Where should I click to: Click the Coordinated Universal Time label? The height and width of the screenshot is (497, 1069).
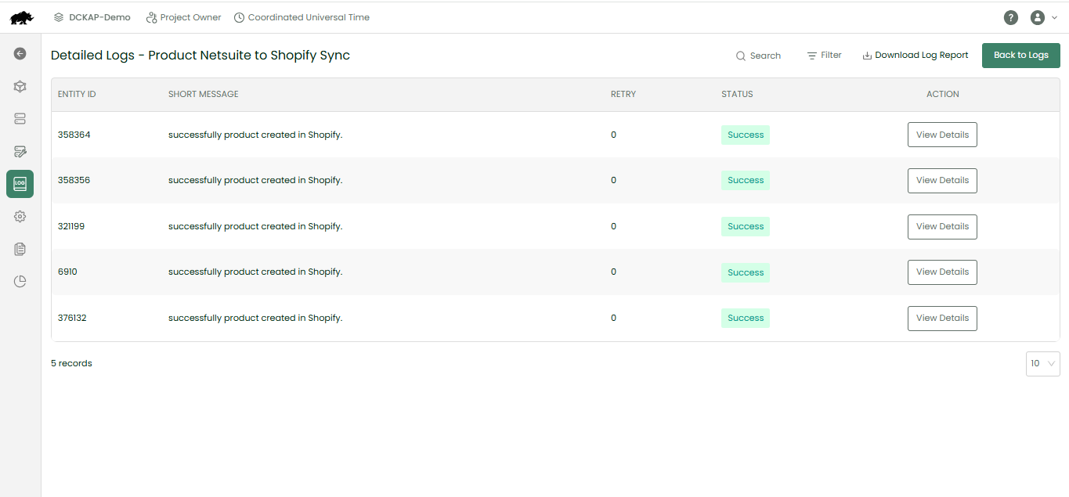click(309, 17)
